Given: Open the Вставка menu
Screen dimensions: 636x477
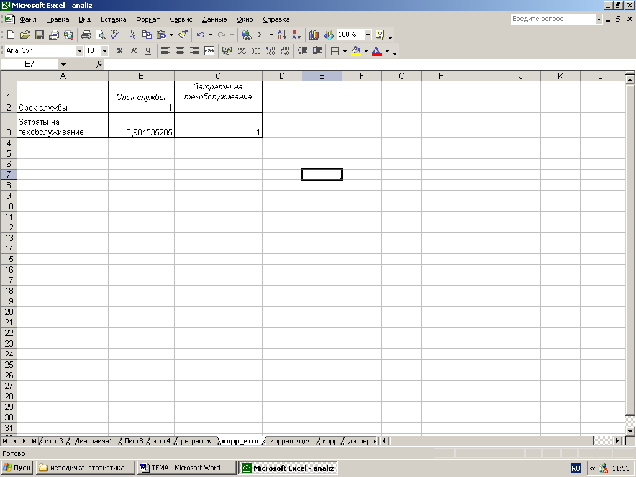Looking at the screenshot, I should 113,19.
